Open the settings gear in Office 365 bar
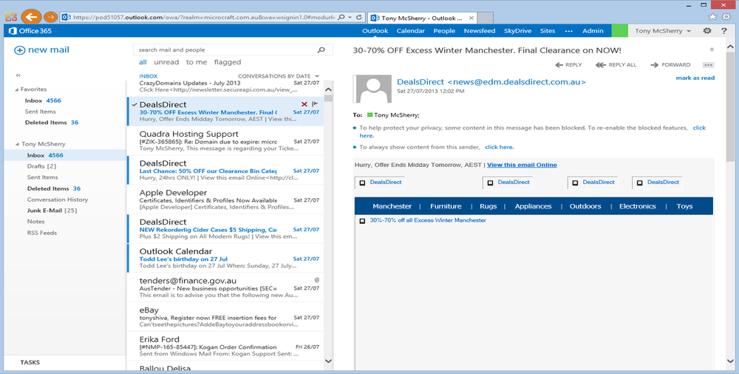This screenshot has height=374, width=739. coord(707,31)
